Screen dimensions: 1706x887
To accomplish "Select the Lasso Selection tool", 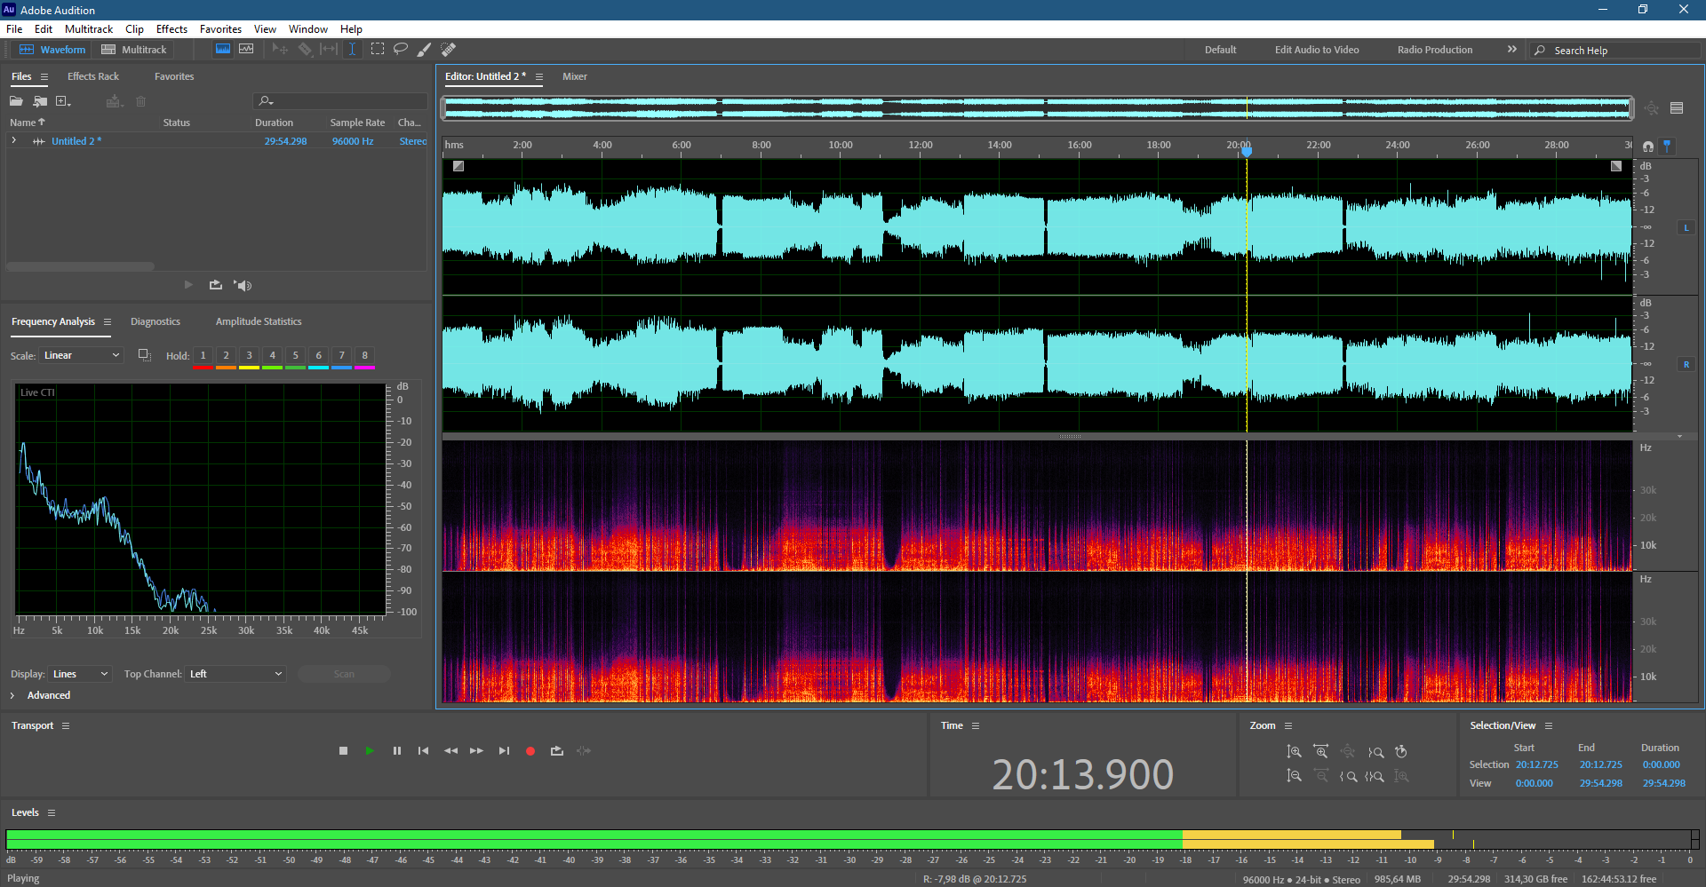I will (x=401, y=50).
